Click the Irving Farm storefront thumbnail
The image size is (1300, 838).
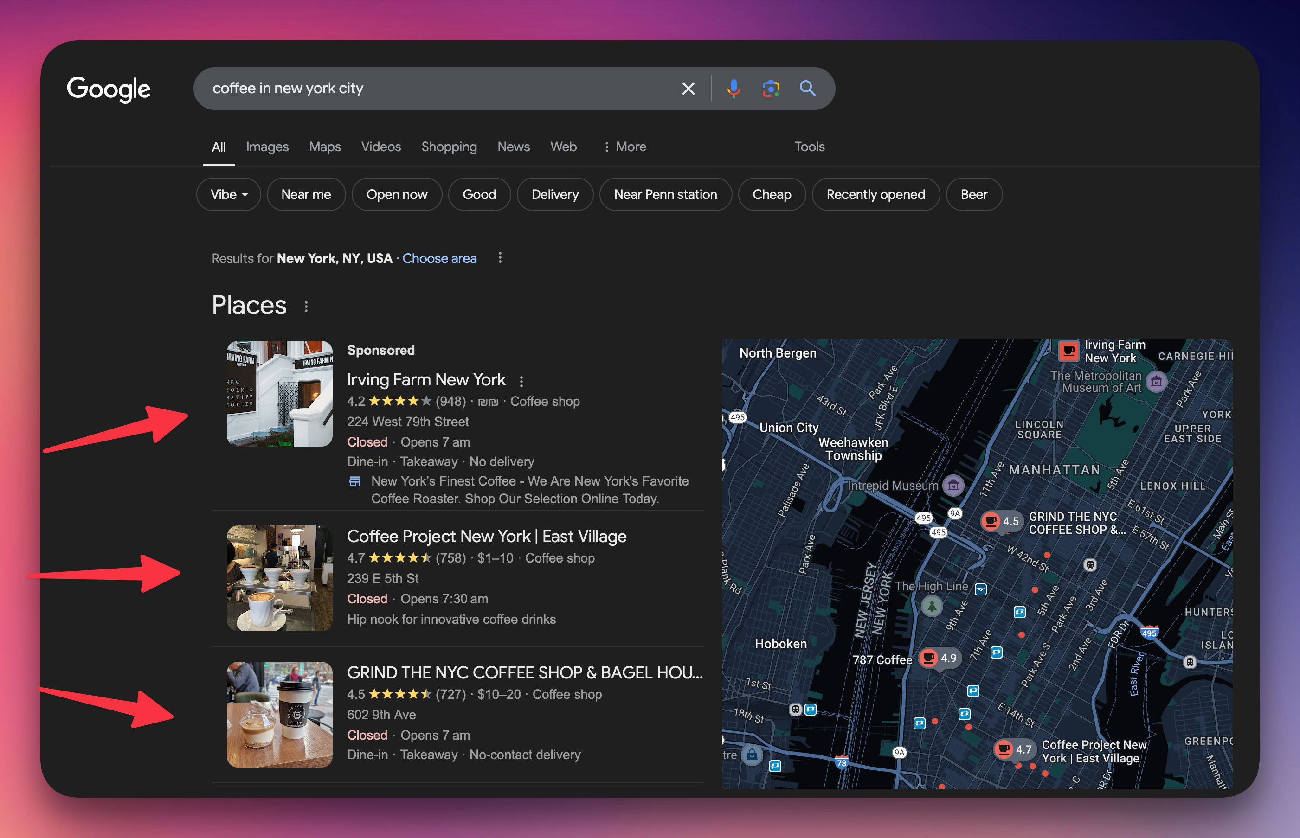tap(280, 393)
